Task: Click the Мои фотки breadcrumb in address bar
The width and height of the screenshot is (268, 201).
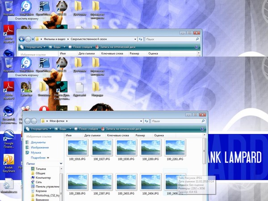Action: click(x=57, y=121)
